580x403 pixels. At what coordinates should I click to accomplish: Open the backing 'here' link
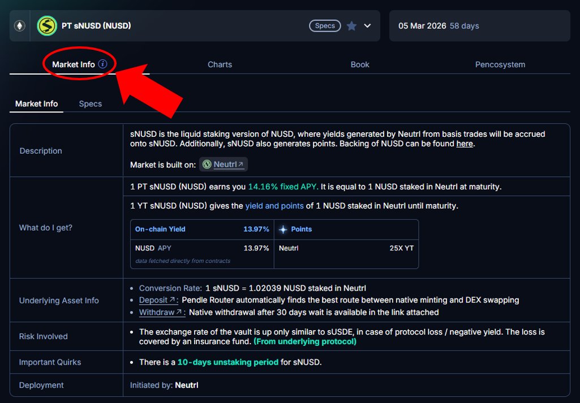pos(465,144)
